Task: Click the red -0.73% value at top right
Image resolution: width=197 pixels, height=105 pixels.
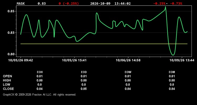Action: 176,3
